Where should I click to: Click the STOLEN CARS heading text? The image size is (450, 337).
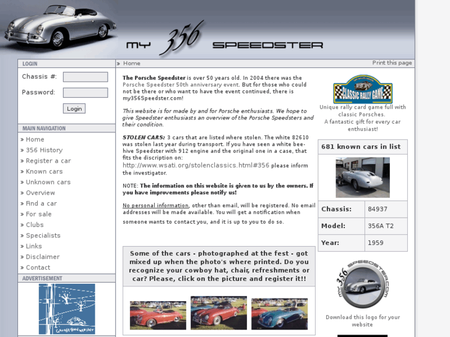pyautogui.click(x=144, y=137)
